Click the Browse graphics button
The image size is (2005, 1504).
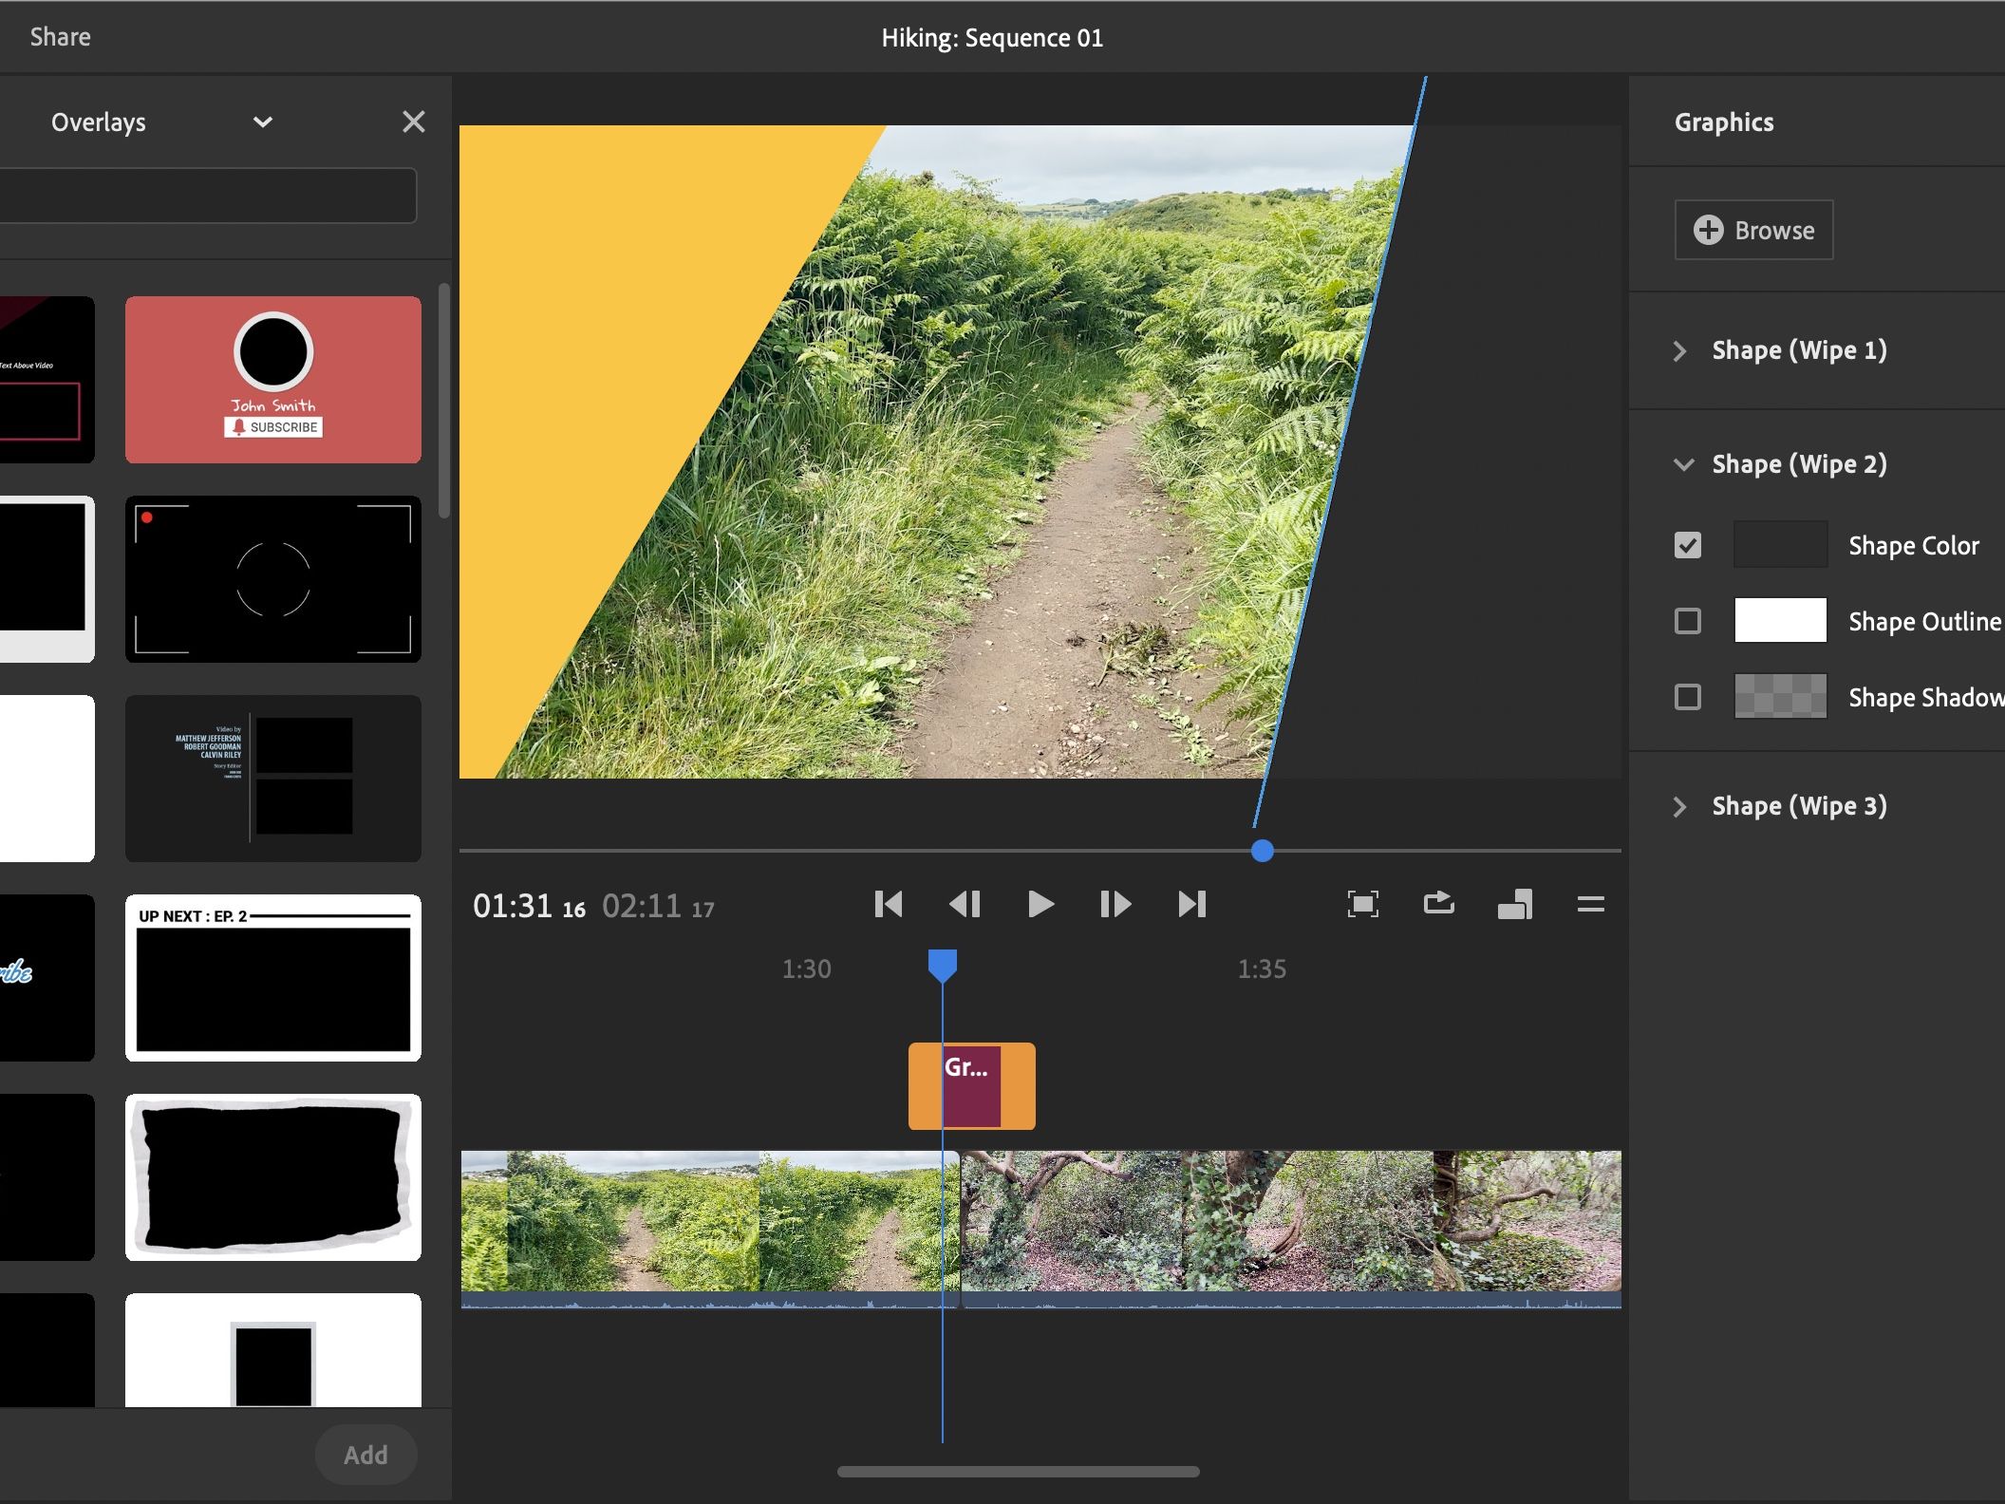coord(1753,230)
